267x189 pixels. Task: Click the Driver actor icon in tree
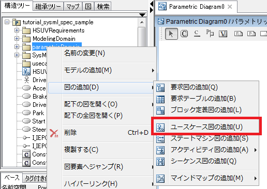point(26,80)
